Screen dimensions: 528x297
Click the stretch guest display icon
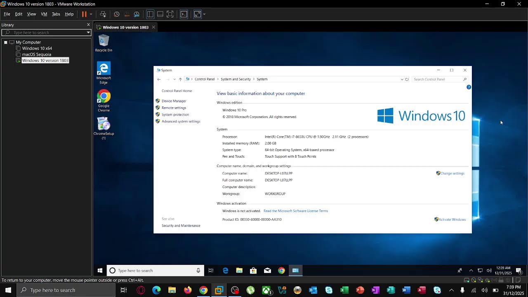(x=198, y=14)
